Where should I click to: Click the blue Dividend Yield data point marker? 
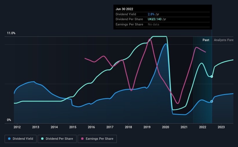click(x=212, y=101)
